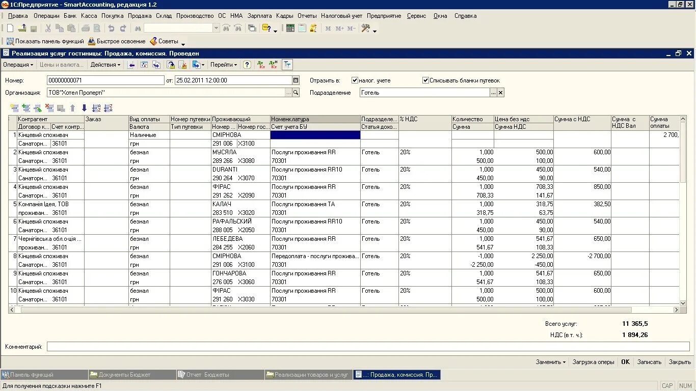Viewport: 696px width, 391px height.
Task: Click the post document icon
Action: pos(171,65)
